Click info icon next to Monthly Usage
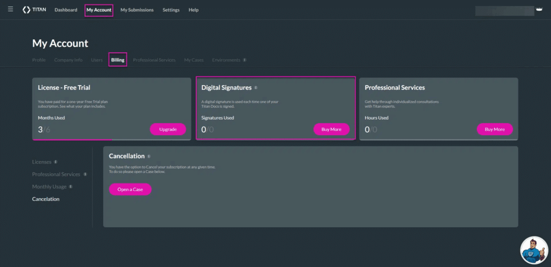Image resolution: width=551 pixels, height=267 pixels. 70,187
